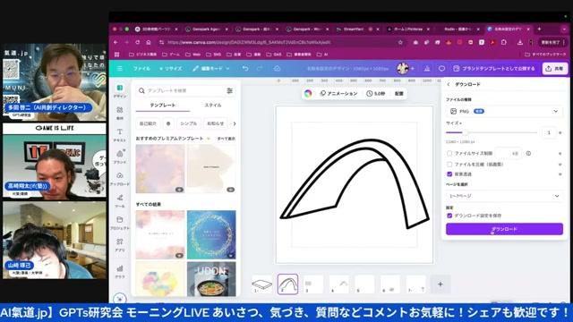Select the シンプル template category chip
The width and height of the screenshot is (573, 322).
coord(189,123)
